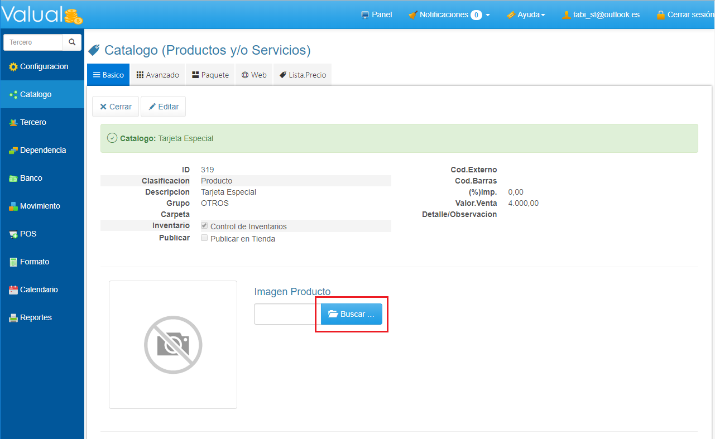Open the Ayuda dropdown menu

coord(525,15)
